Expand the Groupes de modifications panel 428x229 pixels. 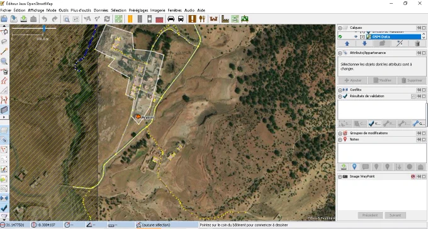click(x=340, y=133)
